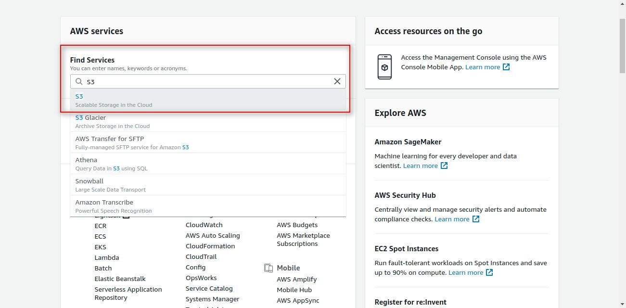The height and width of the screenshot is (308, 626).
Task: Click external link icon under Amazon SageMaker
Action: point(444,166)
